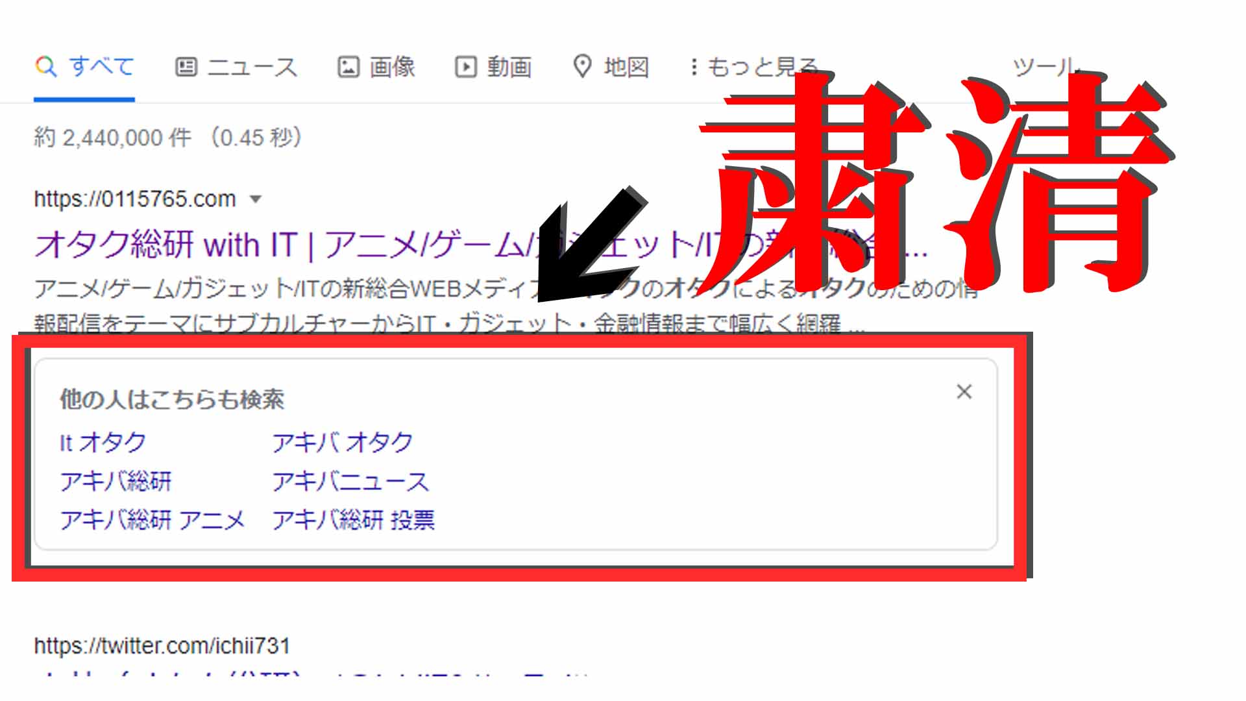Click the picture icon for 画像
1246x701 pixels.
click(x=348, y=67)
